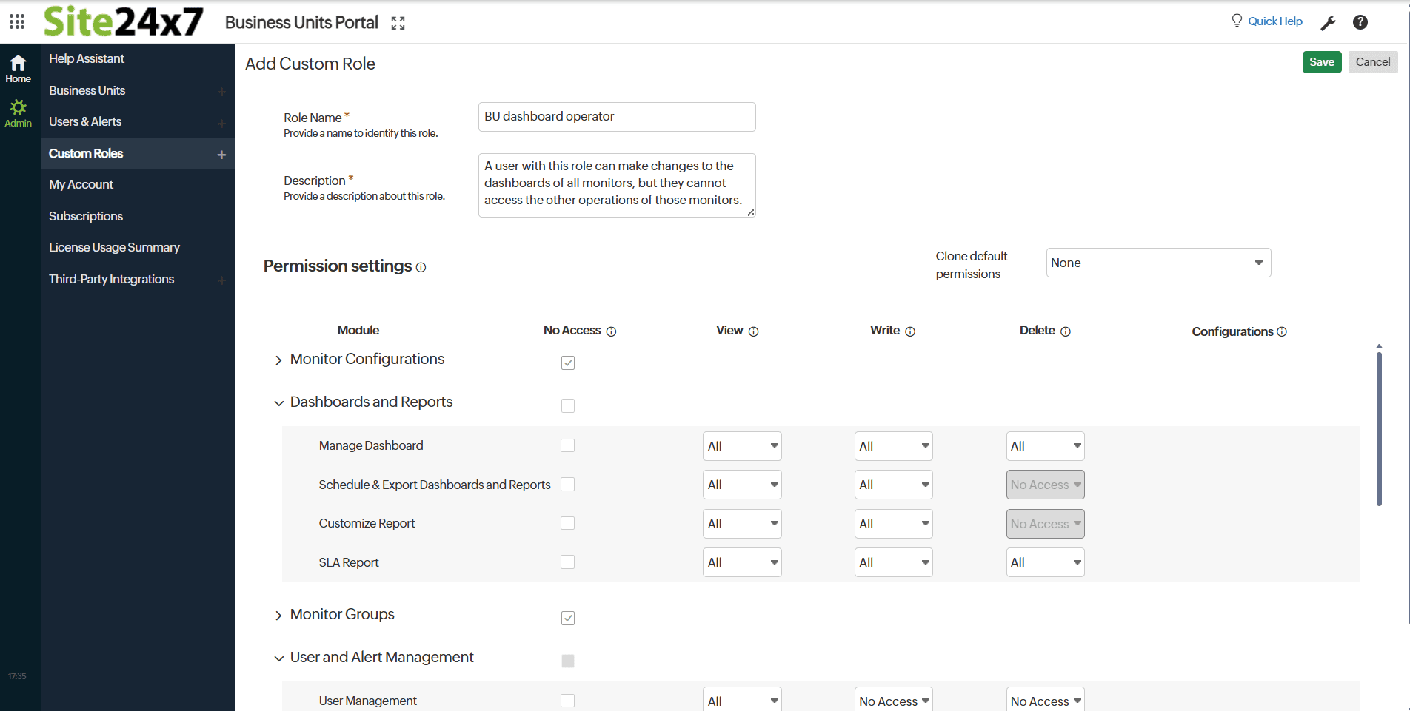Screen dimensions: 1410x711
Task: Go to License Usage Summary
Action: point(114,247)
